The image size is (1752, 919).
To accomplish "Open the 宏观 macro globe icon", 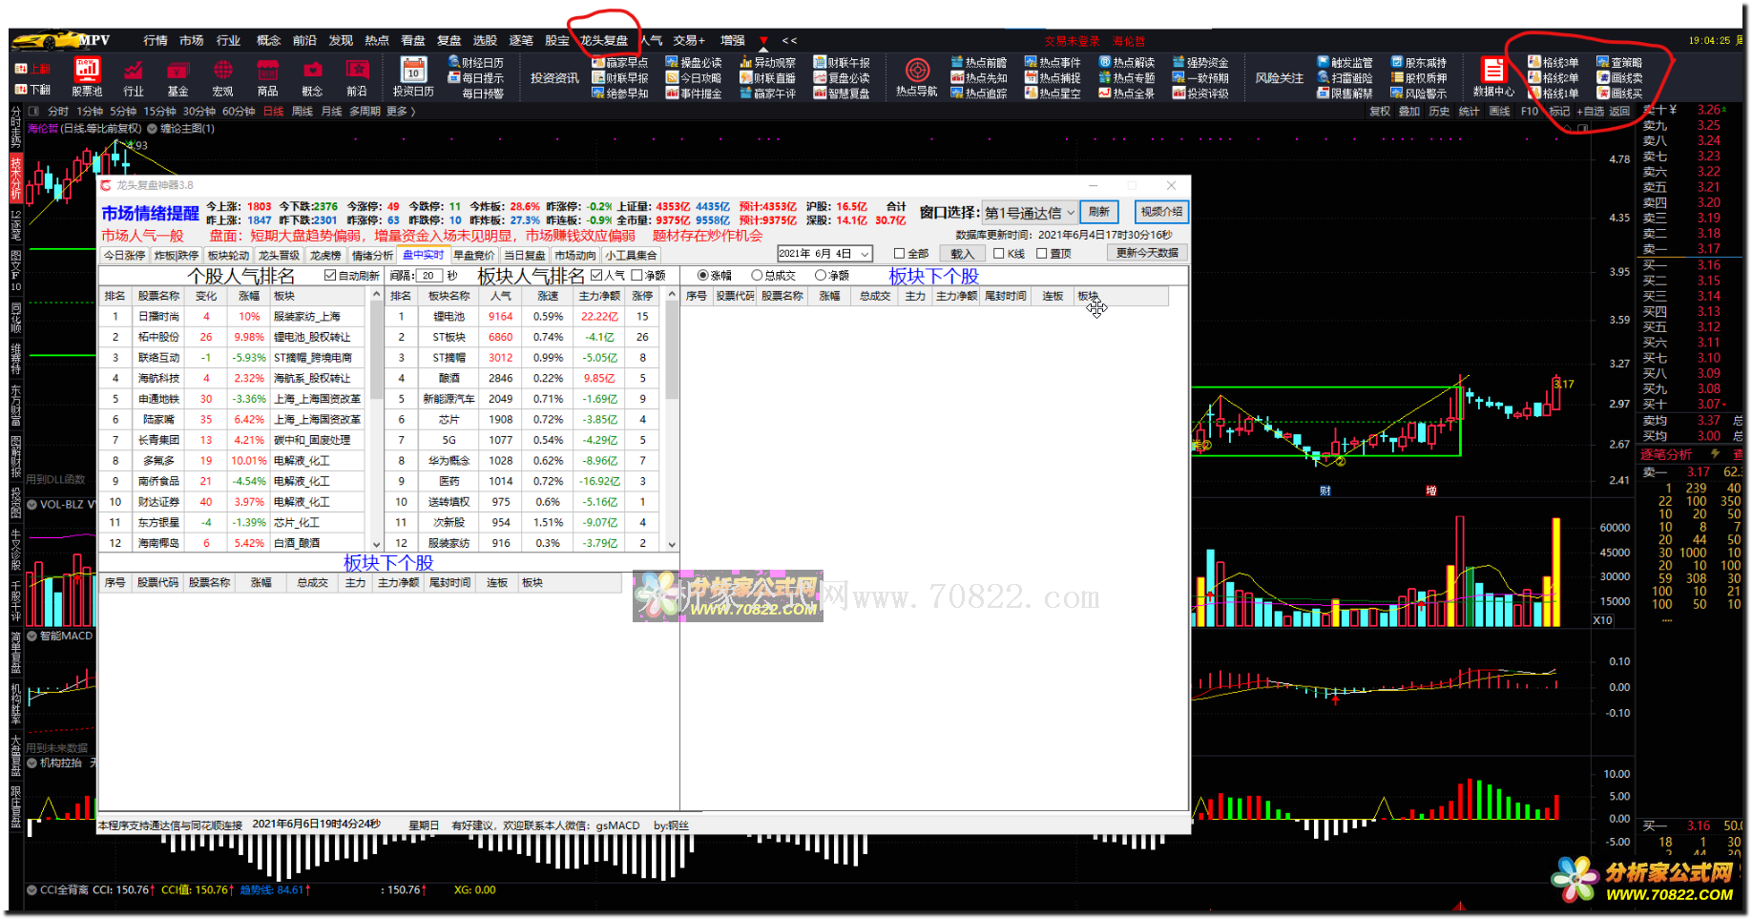I will tap(223, 76).
